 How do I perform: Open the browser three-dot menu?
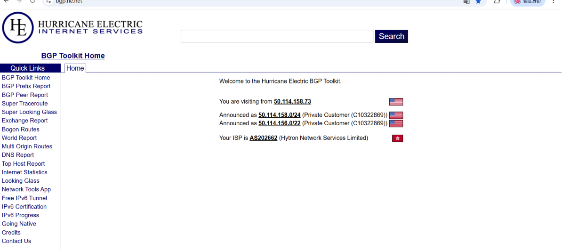554,2
